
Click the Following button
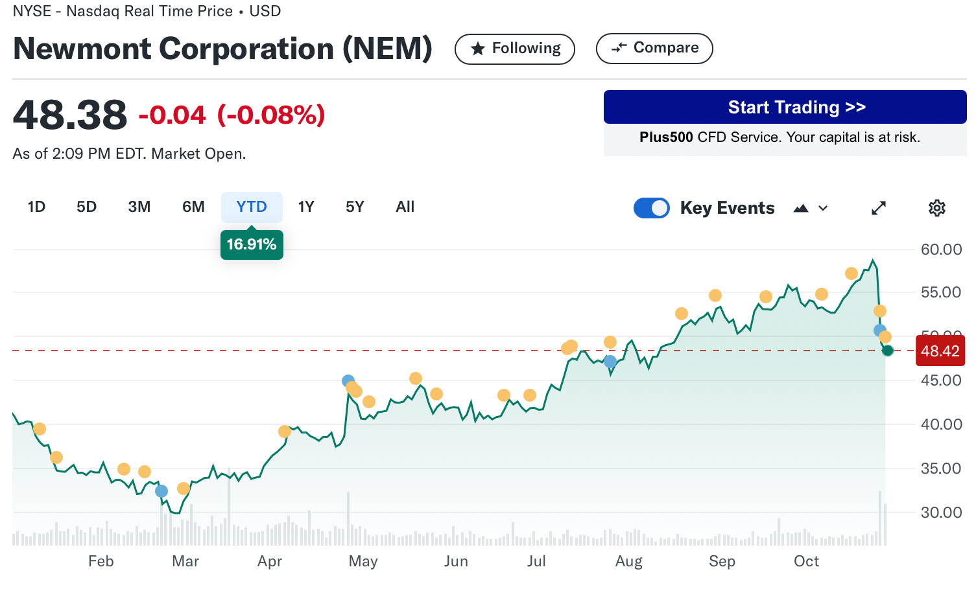[x=514, y=49]
